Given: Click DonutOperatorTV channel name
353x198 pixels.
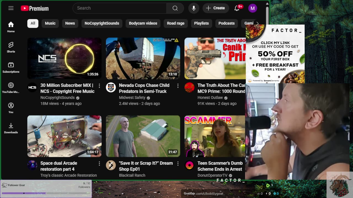Looking at the screenshot, I should point(213,175).
